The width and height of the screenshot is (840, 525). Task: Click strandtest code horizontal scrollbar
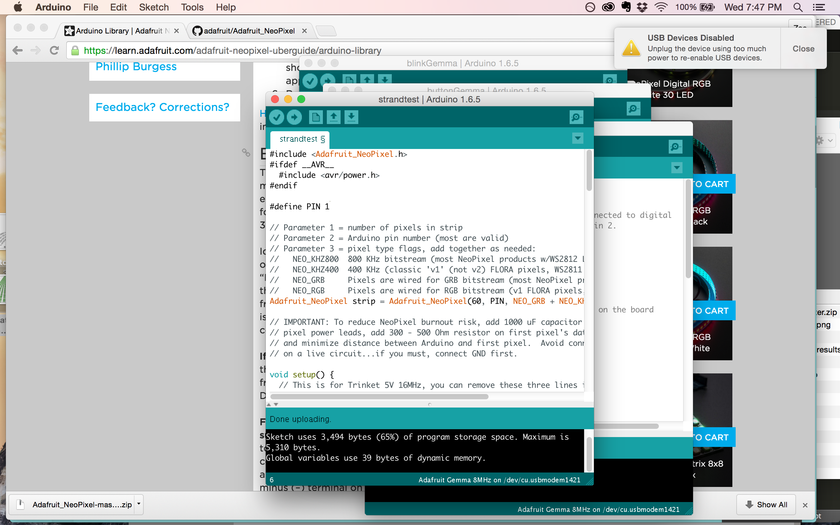pos(379,396)
